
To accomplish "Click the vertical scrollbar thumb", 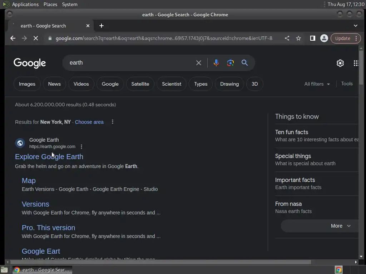I will pos(361,67).
